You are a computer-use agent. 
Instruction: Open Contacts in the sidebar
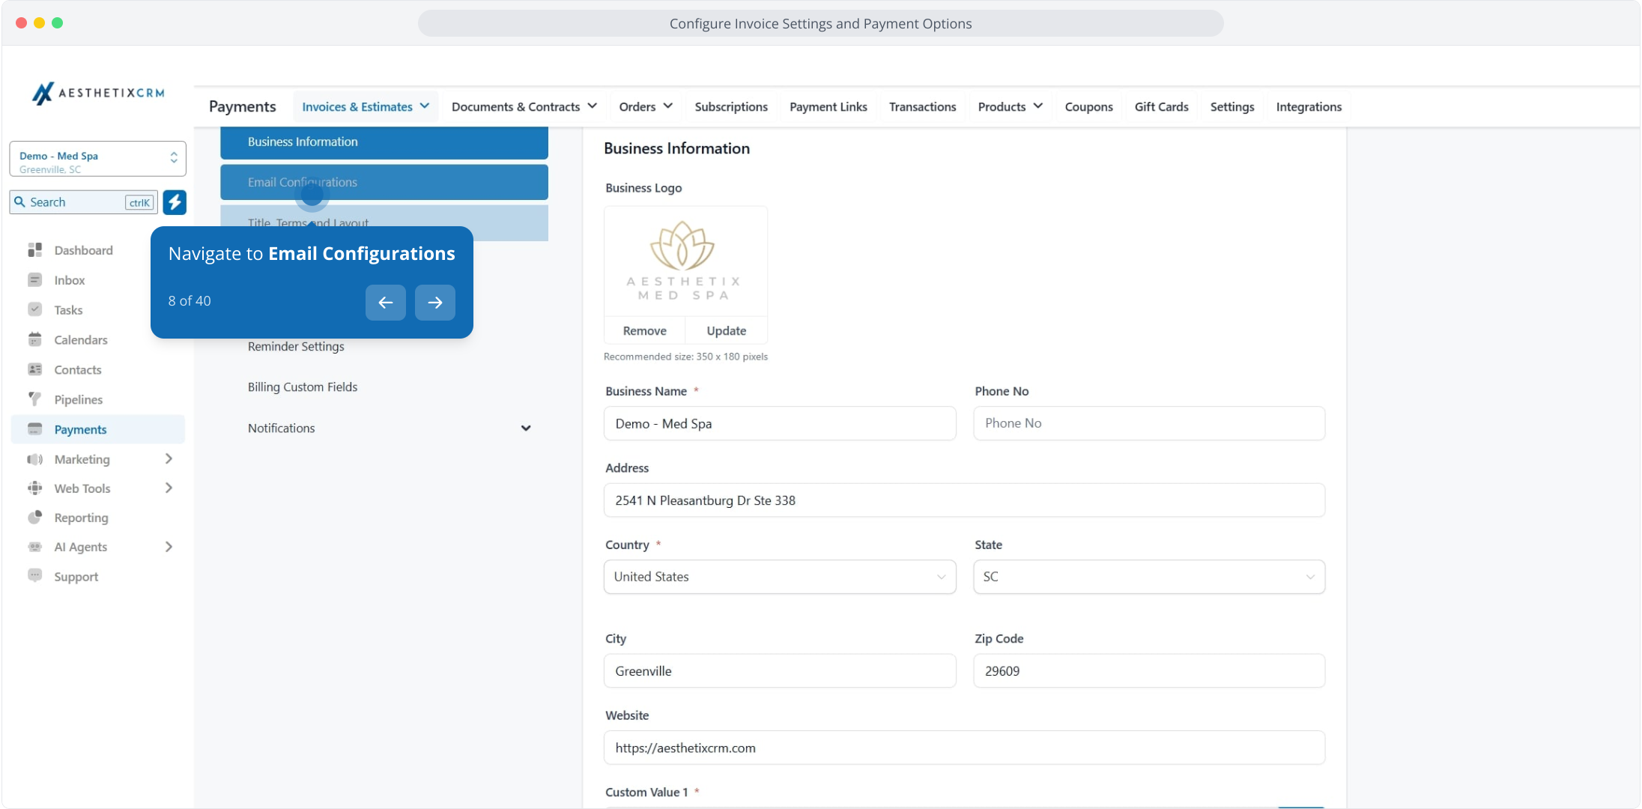click(77, 370)
